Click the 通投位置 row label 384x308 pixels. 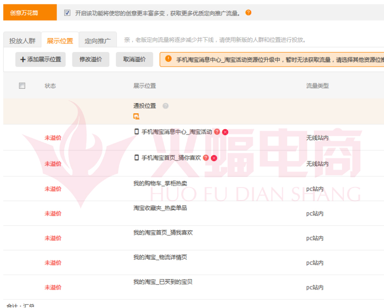(145, 106)
